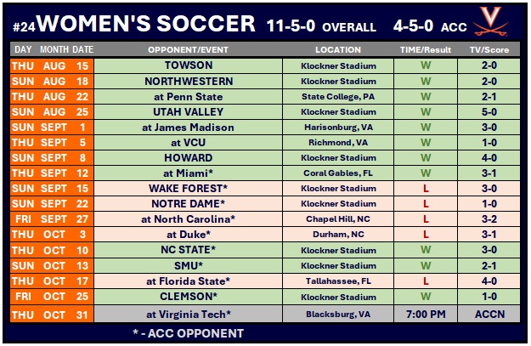Click the at North Carolina* opponent cell
531x346 pixels.
click(x=187, y=219)
